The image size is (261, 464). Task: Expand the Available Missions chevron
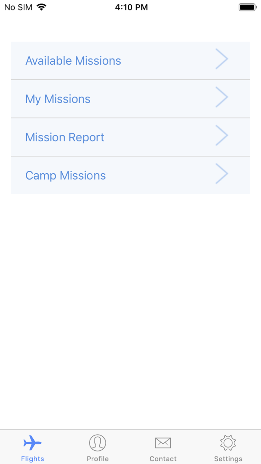pos(222,59)
